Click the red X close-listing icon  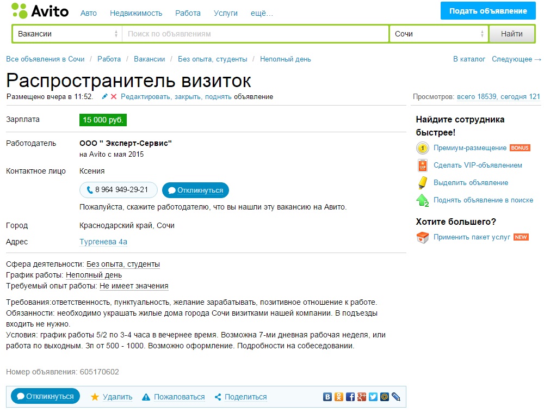(x=114, y=97)
